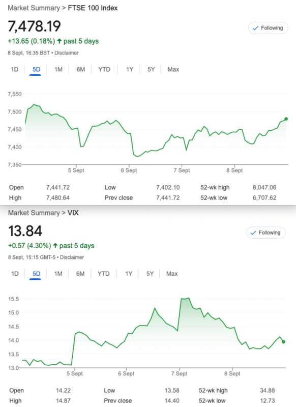The image size is (296, 407).
Task: Toggle Following button for VIX
Action: [x=265, y=232]
